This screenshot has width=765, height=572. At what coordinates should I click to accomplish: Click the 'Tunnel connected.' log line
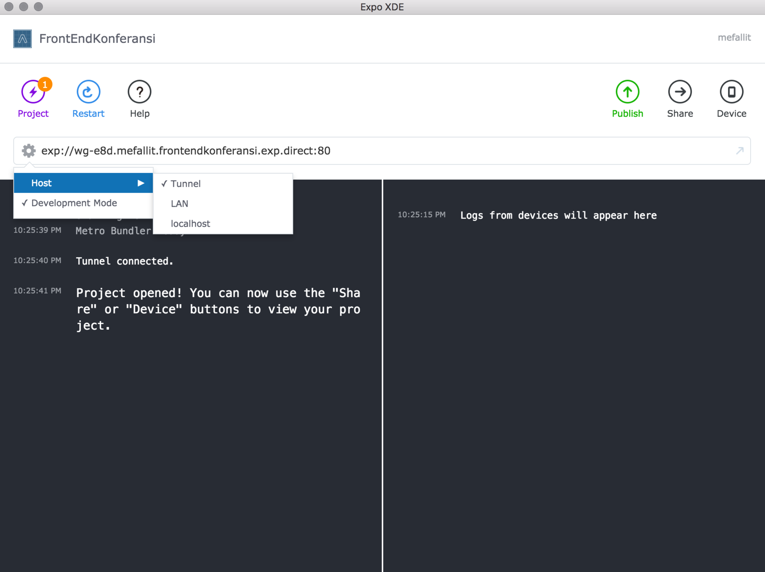[124, 261]
